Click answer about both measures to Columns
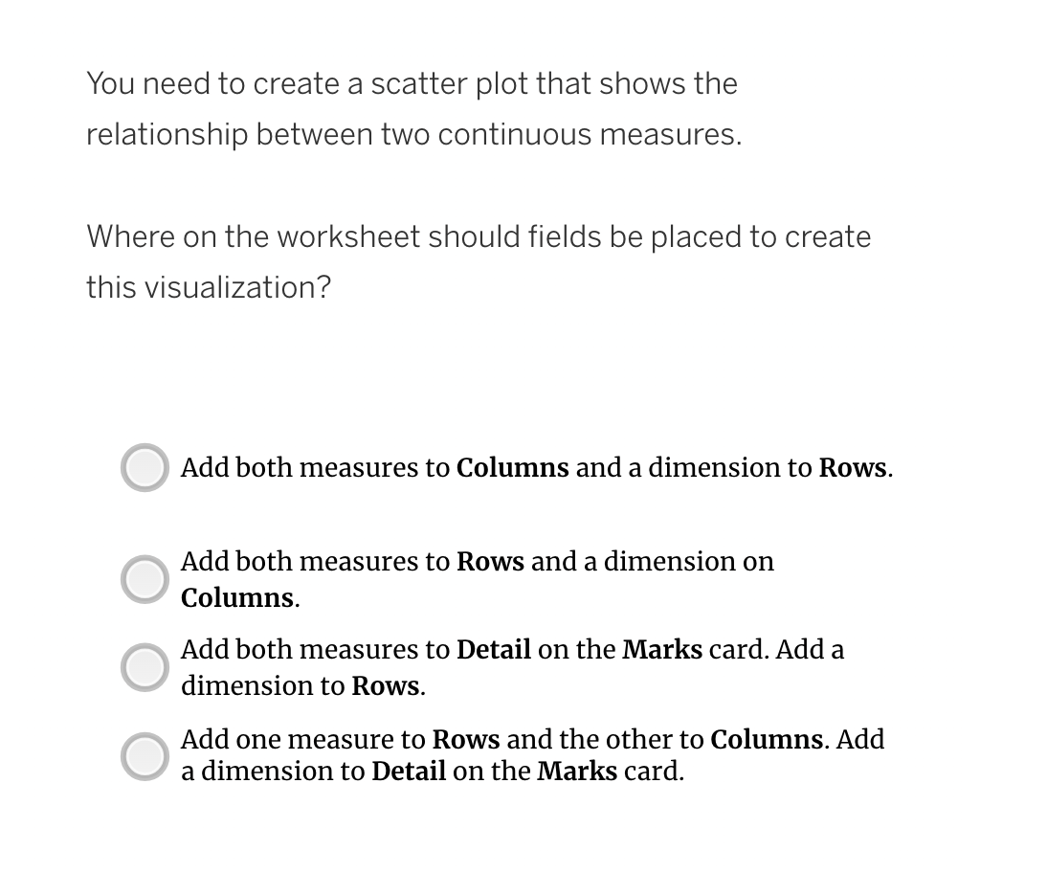The height and width of the screenshot is (873, 1047). click(x=536, y=468)
